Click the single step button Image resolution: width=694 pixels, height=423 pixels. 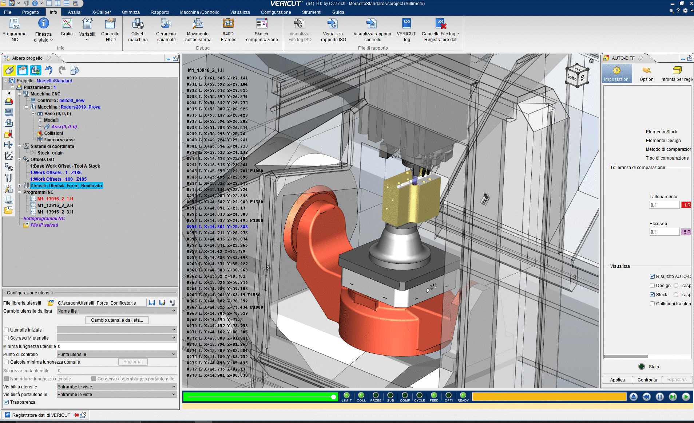tap(673, 397)
